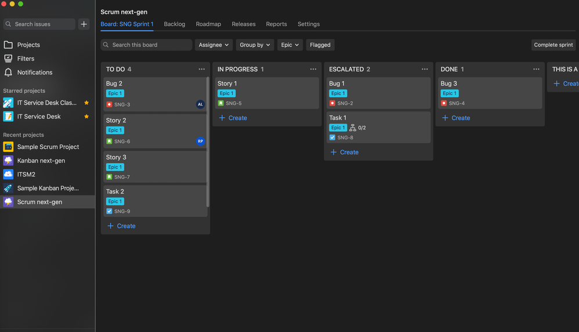
Task: Unstar the IT Service Desk Clas... project
Action: point(86,103)
